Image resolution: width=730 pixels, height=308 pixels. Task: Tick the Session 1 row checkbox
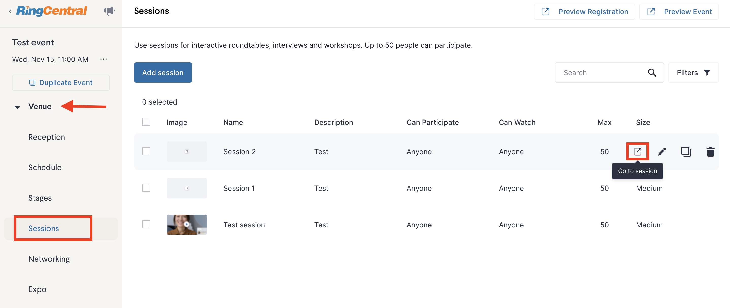pyautogui.click(x=146, y=188)
